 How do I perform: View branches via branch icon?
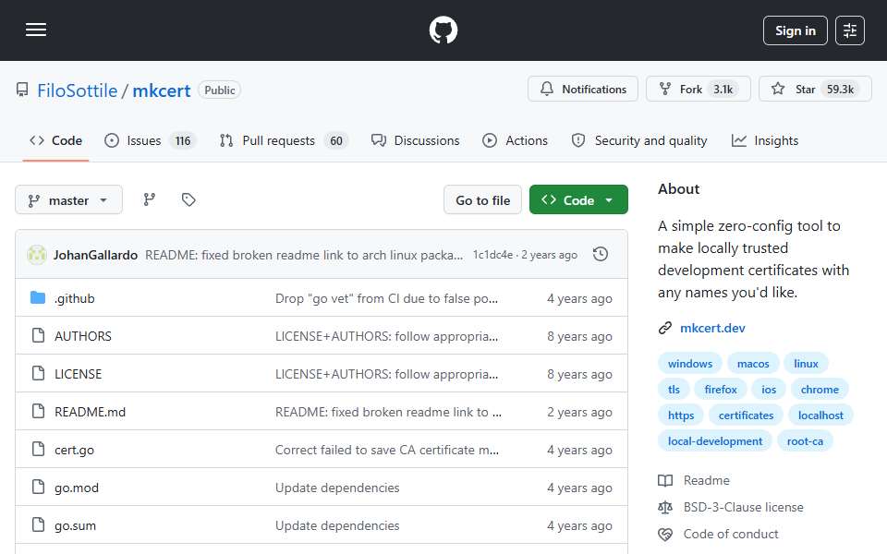[x=150, y=199]
